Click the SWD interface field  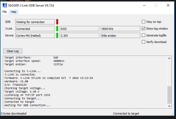(79, 29)
